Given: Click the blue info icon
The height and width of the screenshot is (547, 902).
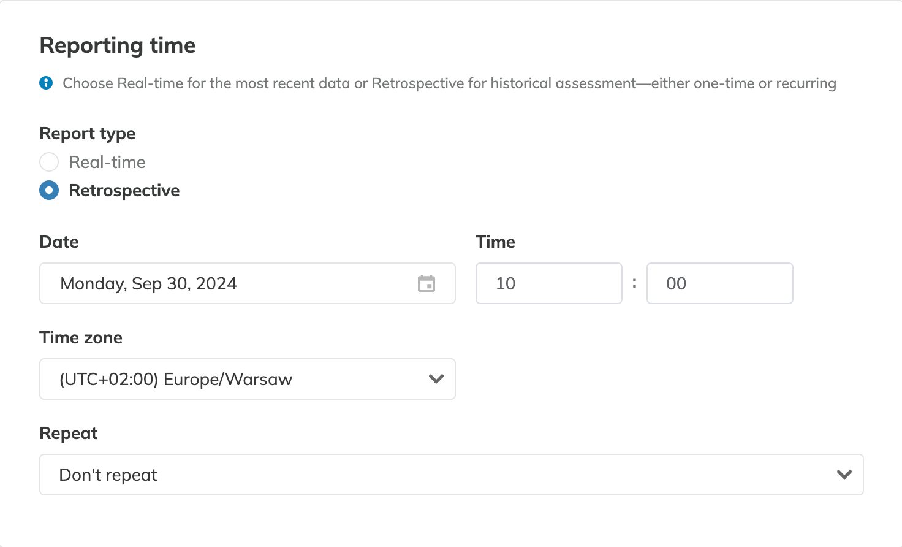Looking at the screenshot, I should click(x=46, y=83).
